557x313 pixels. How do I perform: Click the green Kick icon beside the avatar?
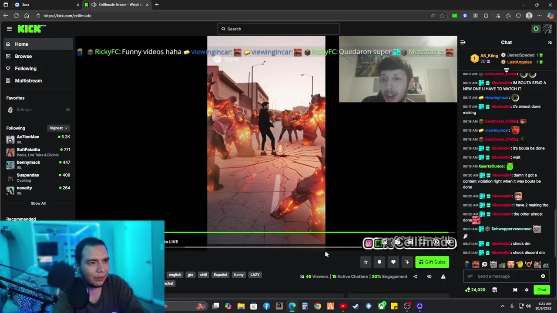point(536,29)
